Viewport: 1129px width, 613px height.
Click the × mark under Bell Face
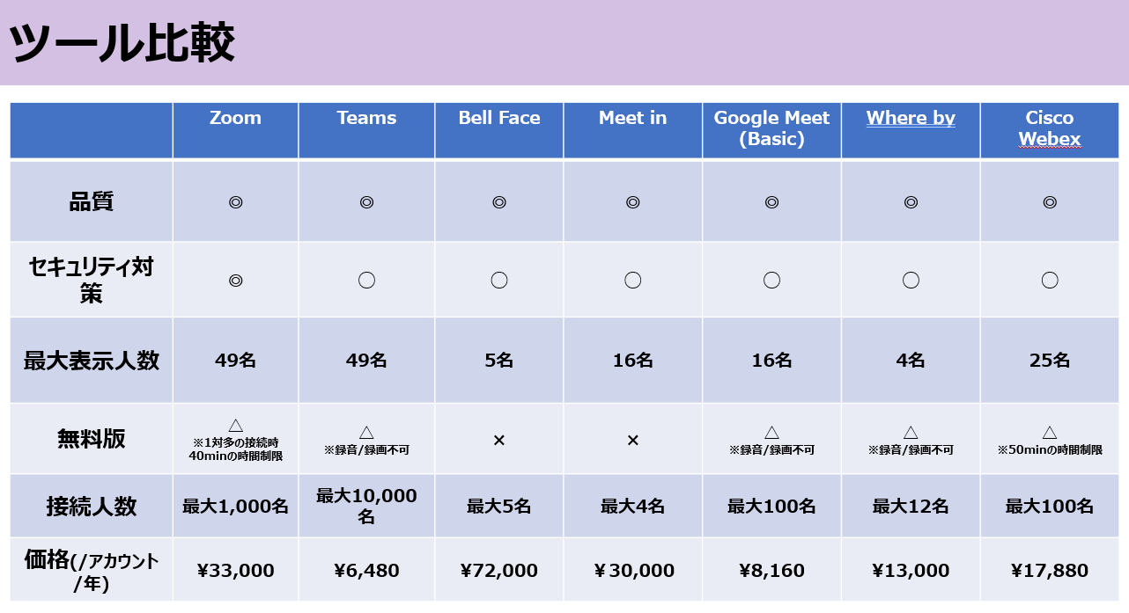click(499, 440)
